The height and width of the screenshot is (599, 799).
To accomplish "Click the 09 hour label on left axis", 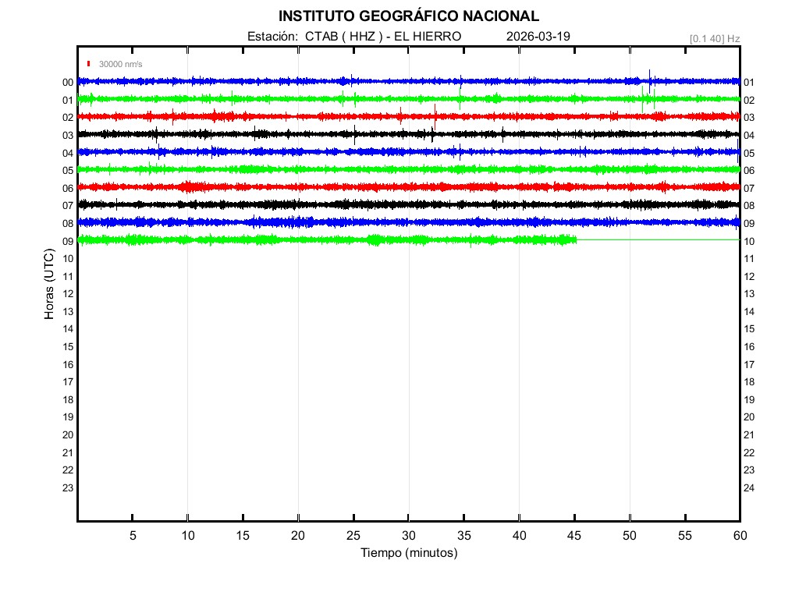I will tap(68, 241).
